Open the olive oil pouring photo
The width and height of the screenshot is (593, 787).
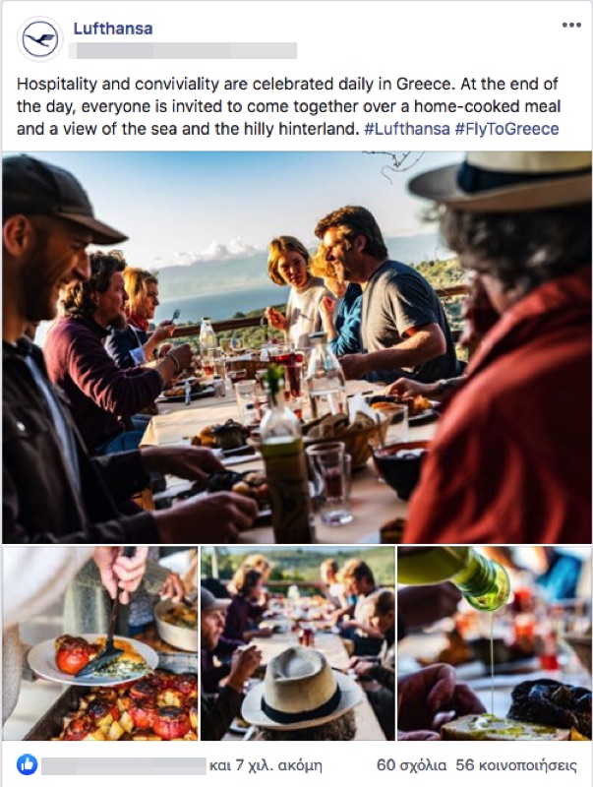pos(495,643)
